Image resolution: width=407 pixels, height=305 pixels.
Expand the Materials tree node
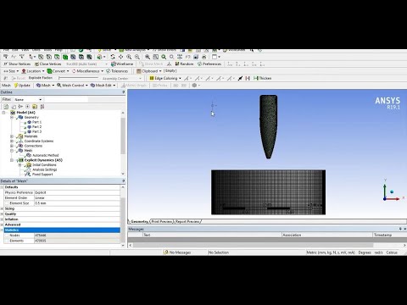pyautogui.click(x=12, y=136)
